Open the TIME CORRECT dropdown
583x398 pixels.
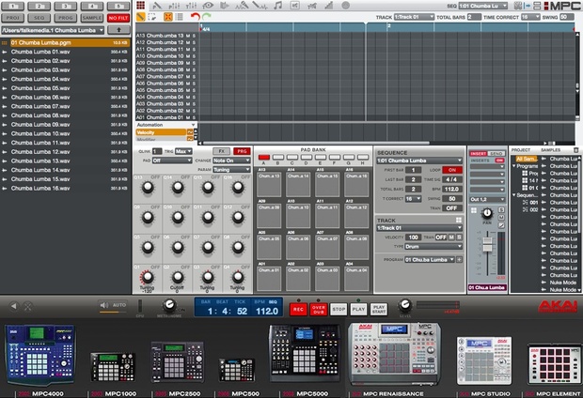pos(530,17)
